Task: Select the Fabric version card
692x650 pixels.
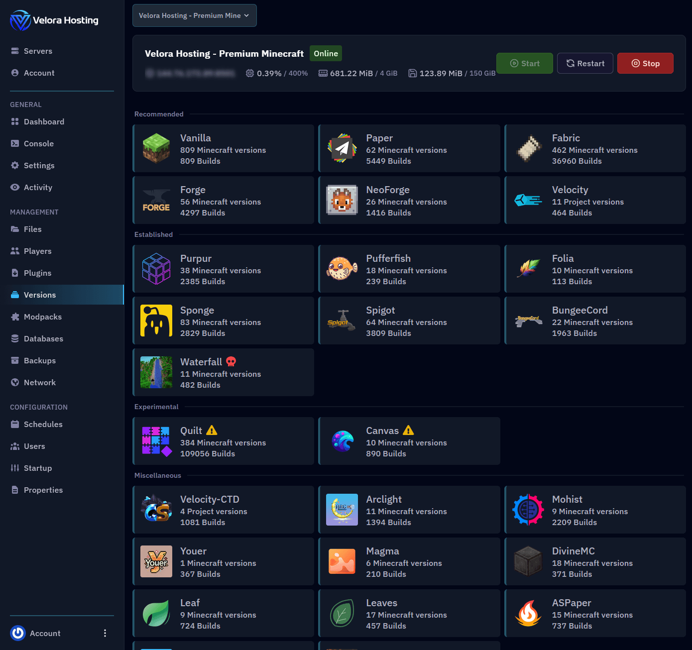Action: pos(595,149)
